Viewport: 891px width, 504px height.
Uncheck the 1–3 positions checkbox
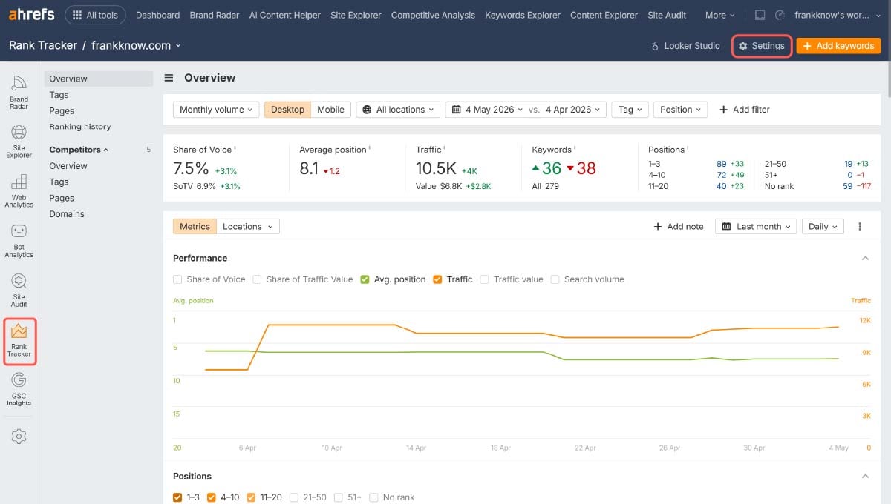[x=177, y=497]
